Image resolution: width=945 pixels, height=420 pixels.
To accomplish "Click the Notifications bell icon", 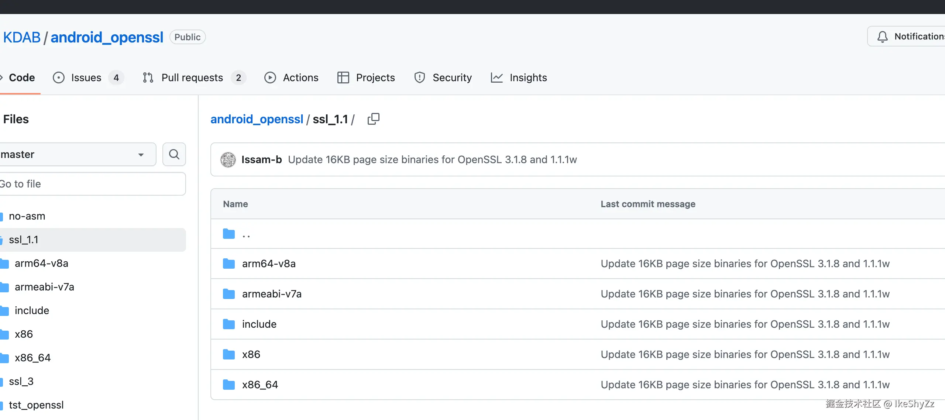I will coord(882,37).
